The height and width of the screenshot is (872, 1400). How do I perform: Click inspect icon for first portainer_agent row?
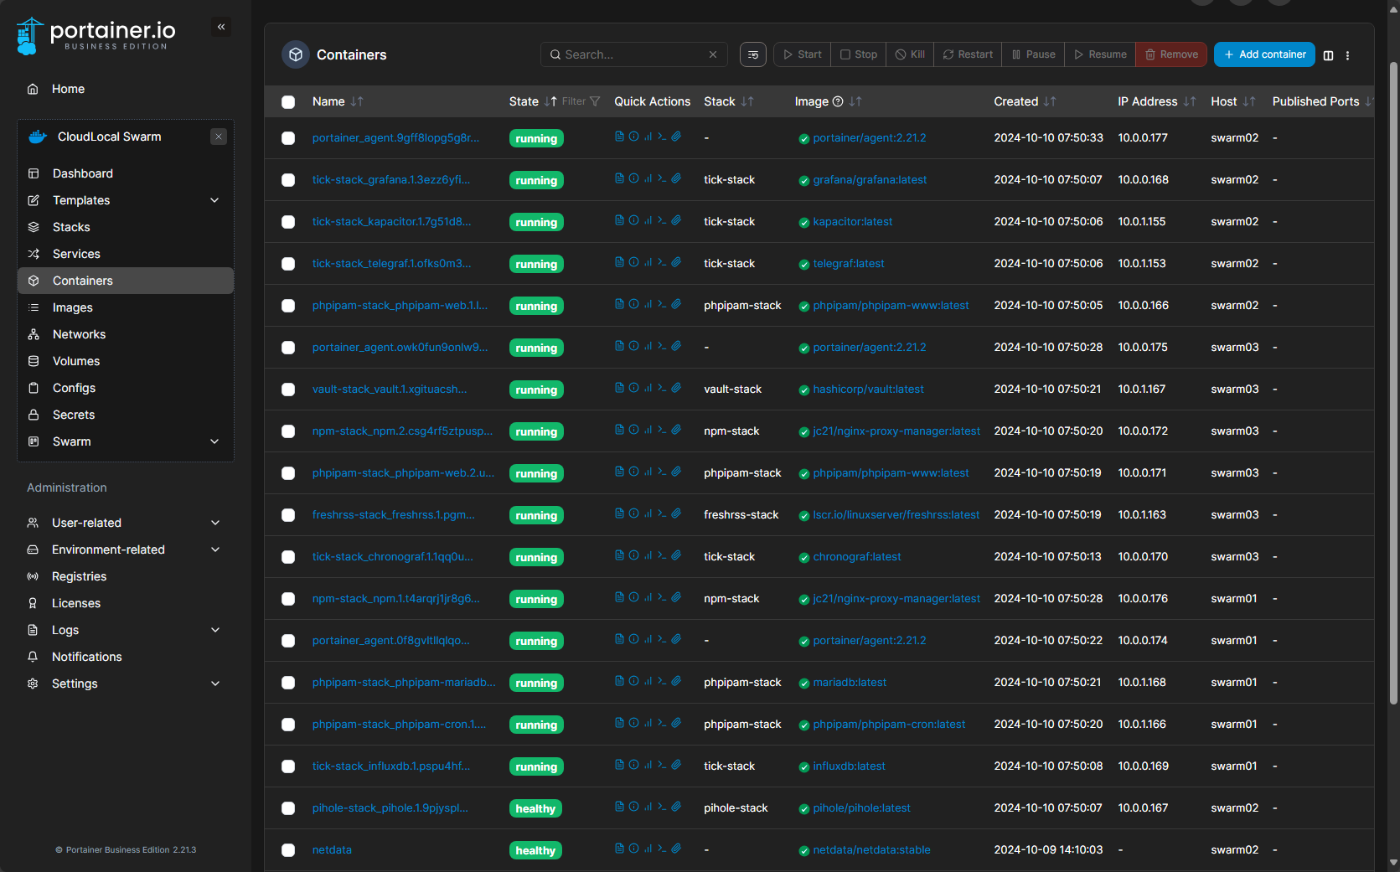point(633,137)
